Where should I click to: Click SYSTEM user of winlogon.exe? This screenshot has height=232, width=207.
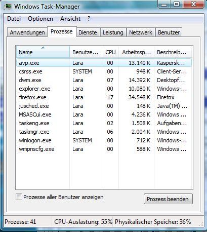[x=82, y=140]
